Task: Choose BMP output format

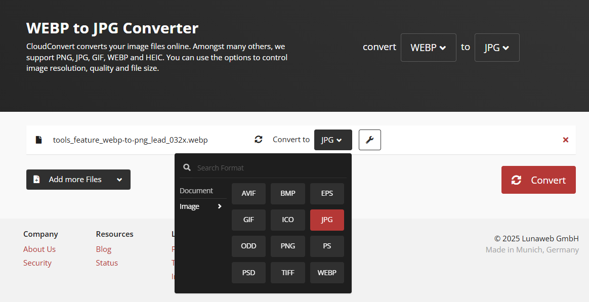Action: click(288, 193)
